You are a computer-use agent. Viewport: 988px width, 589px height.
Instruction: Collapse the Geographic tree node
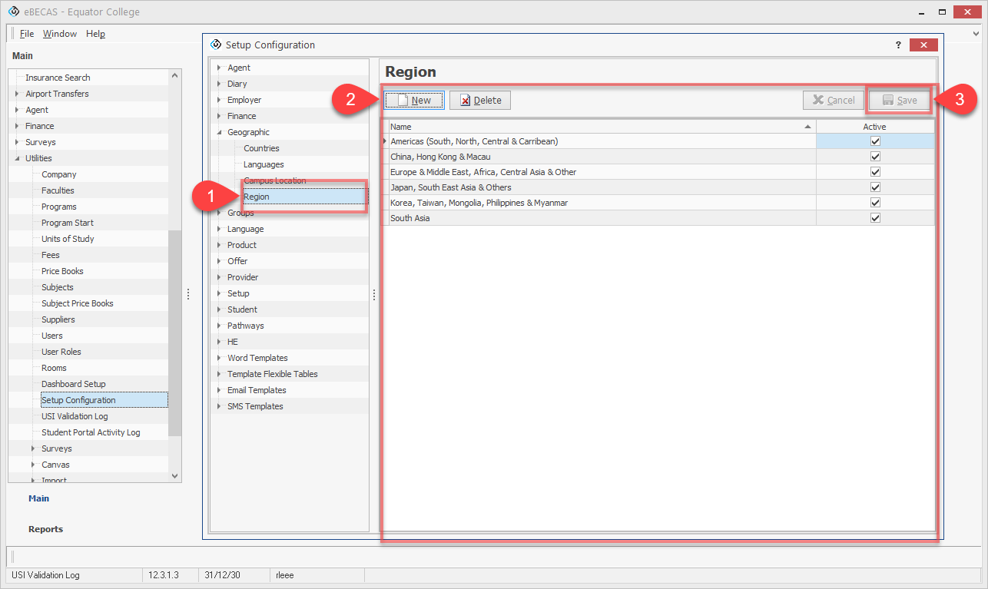(219, 133)
